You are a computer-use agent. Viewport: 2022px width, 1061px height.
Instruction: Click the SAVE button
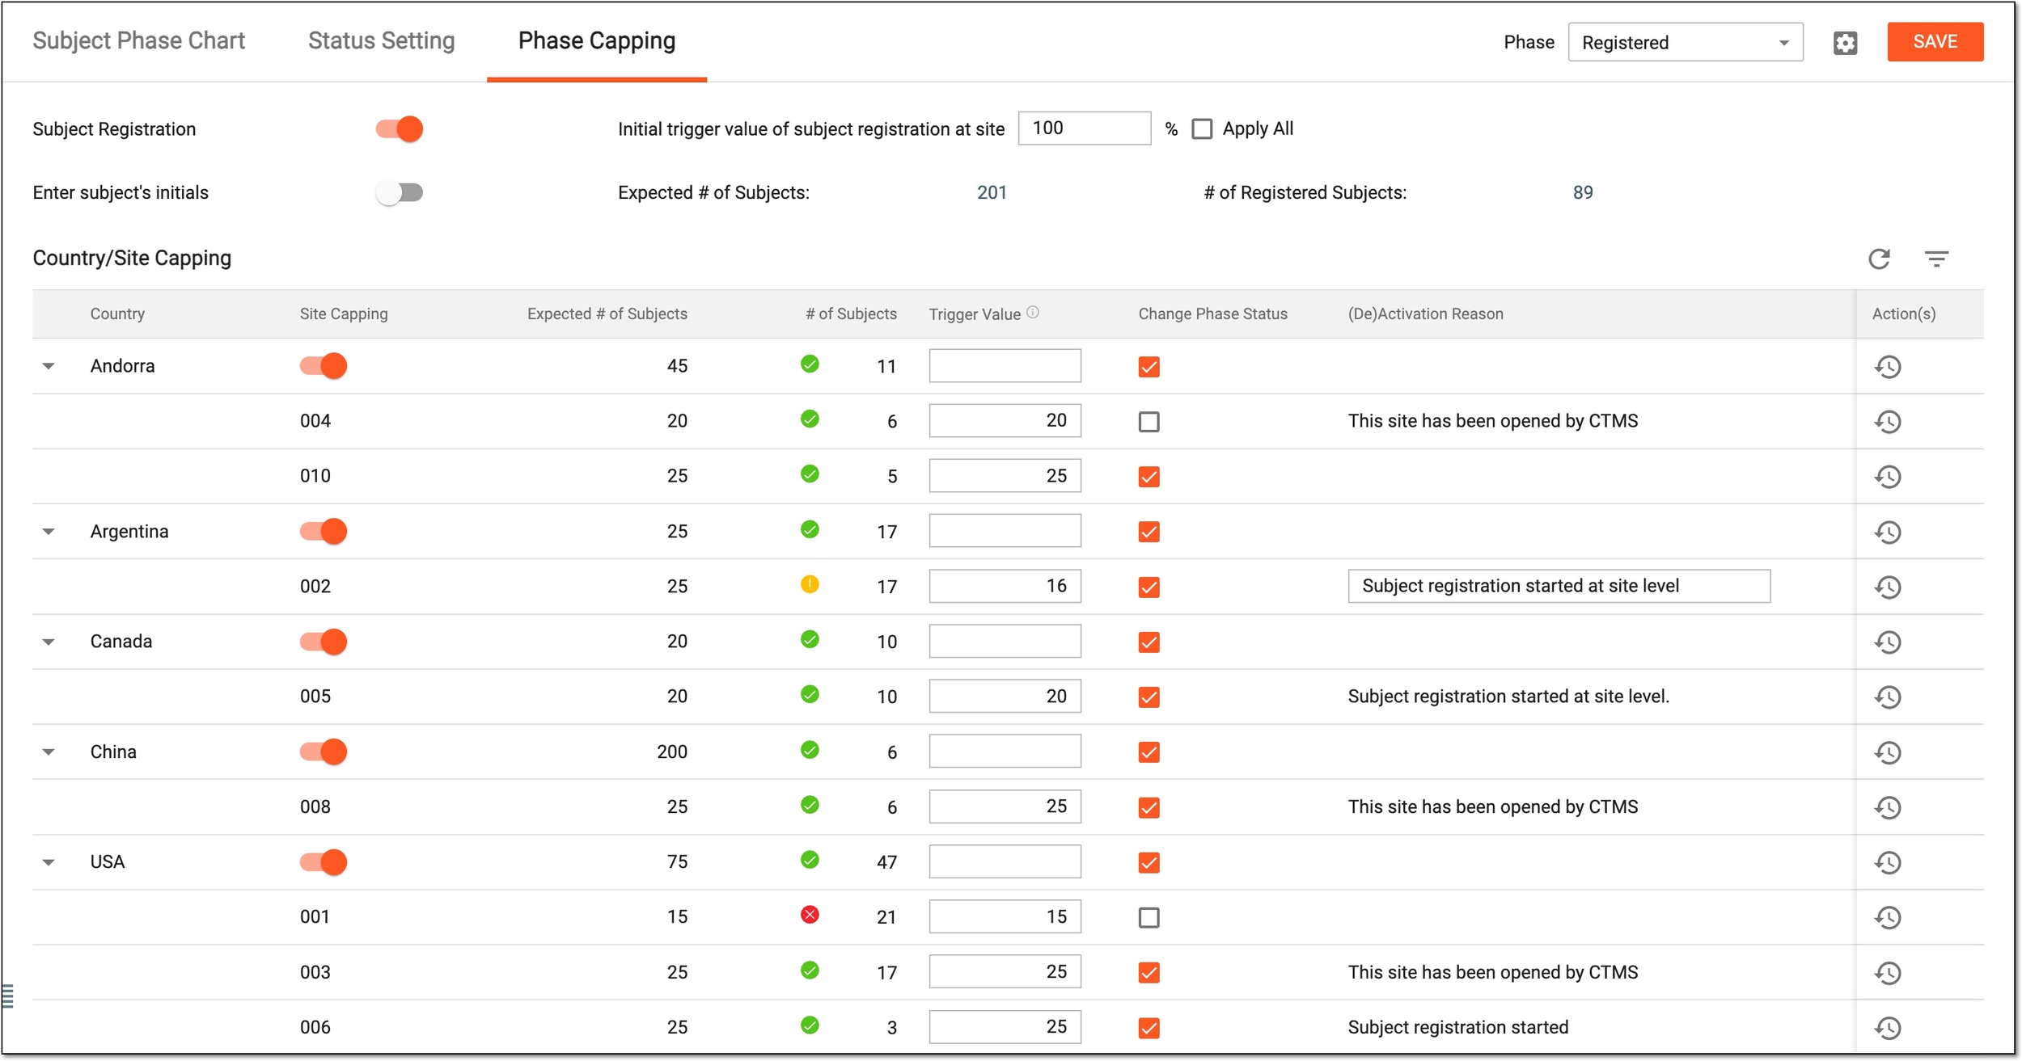pyautogui.click(x=1935, y=42)
